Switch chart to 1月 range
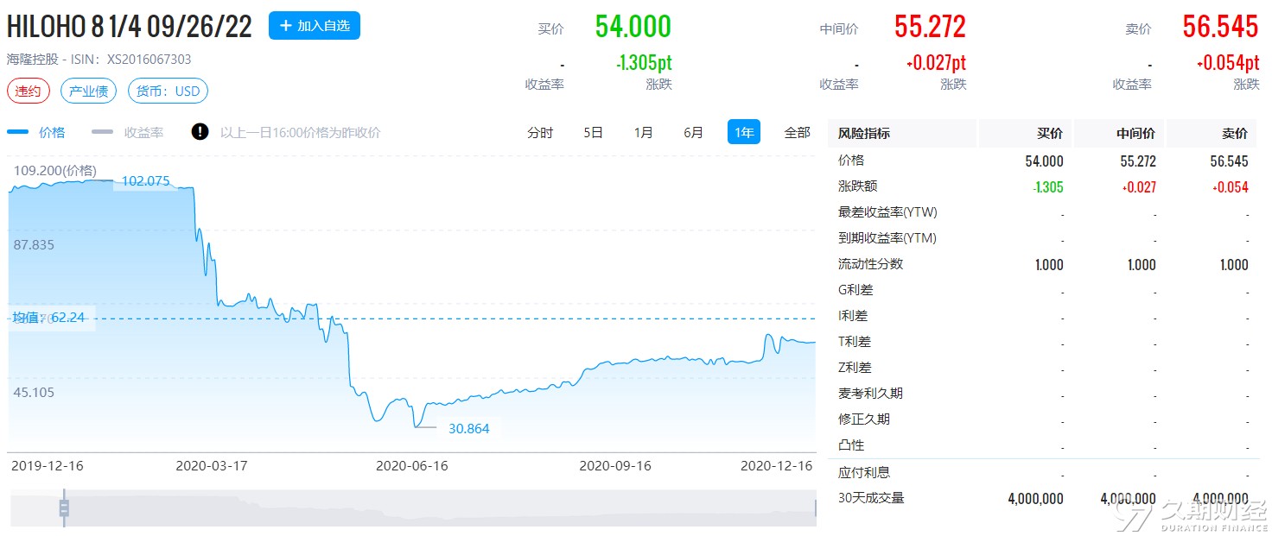The image size is (1272, 536). coord(643,132)
